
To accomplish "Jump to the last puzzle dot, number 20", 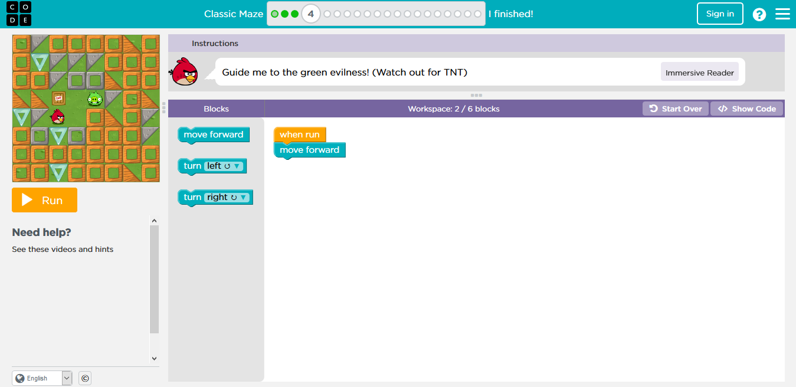I will click(x=477, y=14).
